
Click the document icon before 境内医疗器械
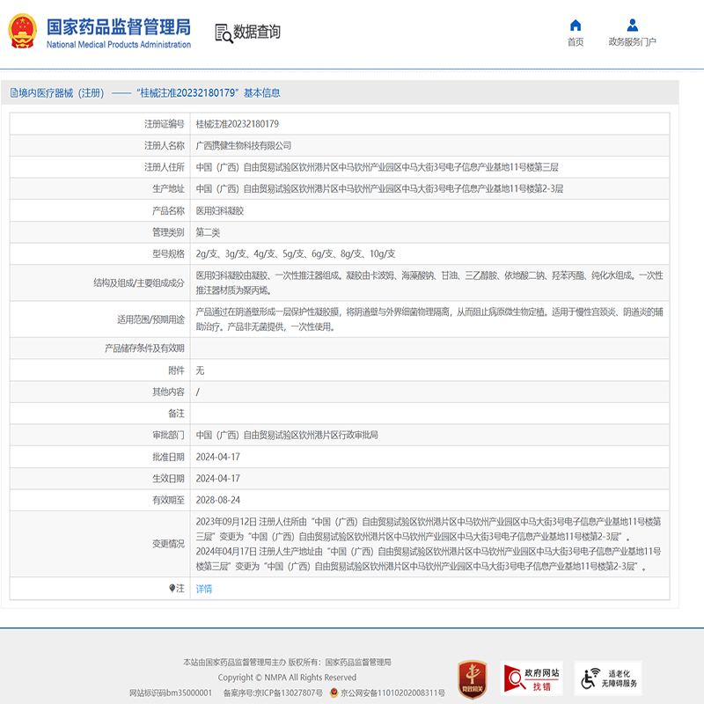click(x=14, y=93)
